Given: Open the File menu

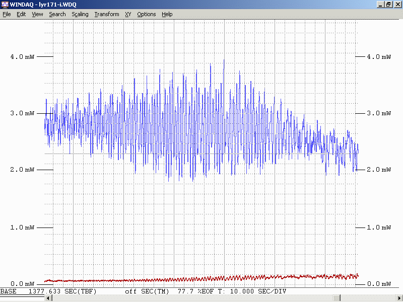Looking at the screenshot, I should click(7, 14).
